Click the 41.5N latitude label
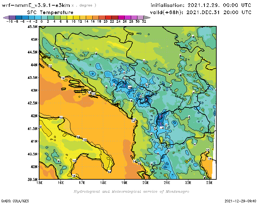Screen dimensions: 263x203 (x=32, y=128)
